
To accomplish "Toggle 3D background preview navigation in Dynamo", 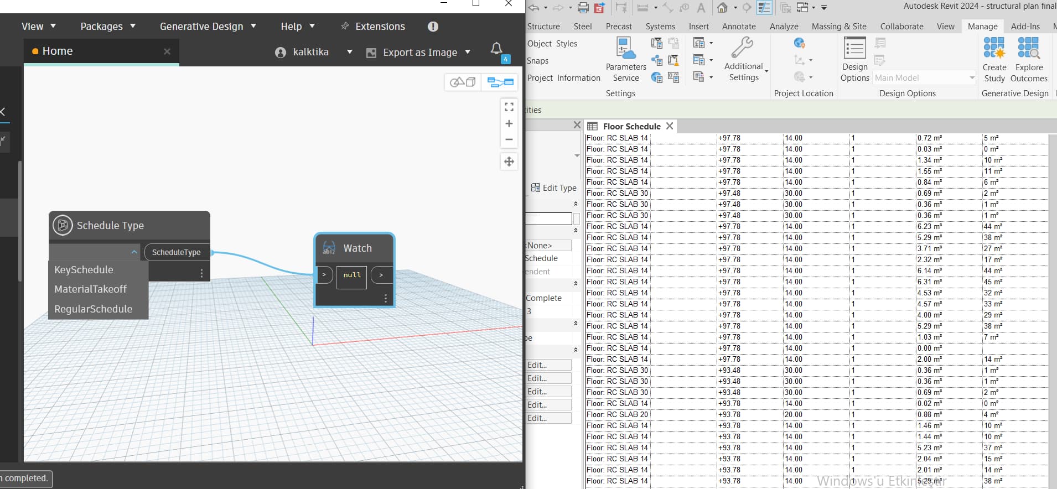I will (x=463, y=82).
